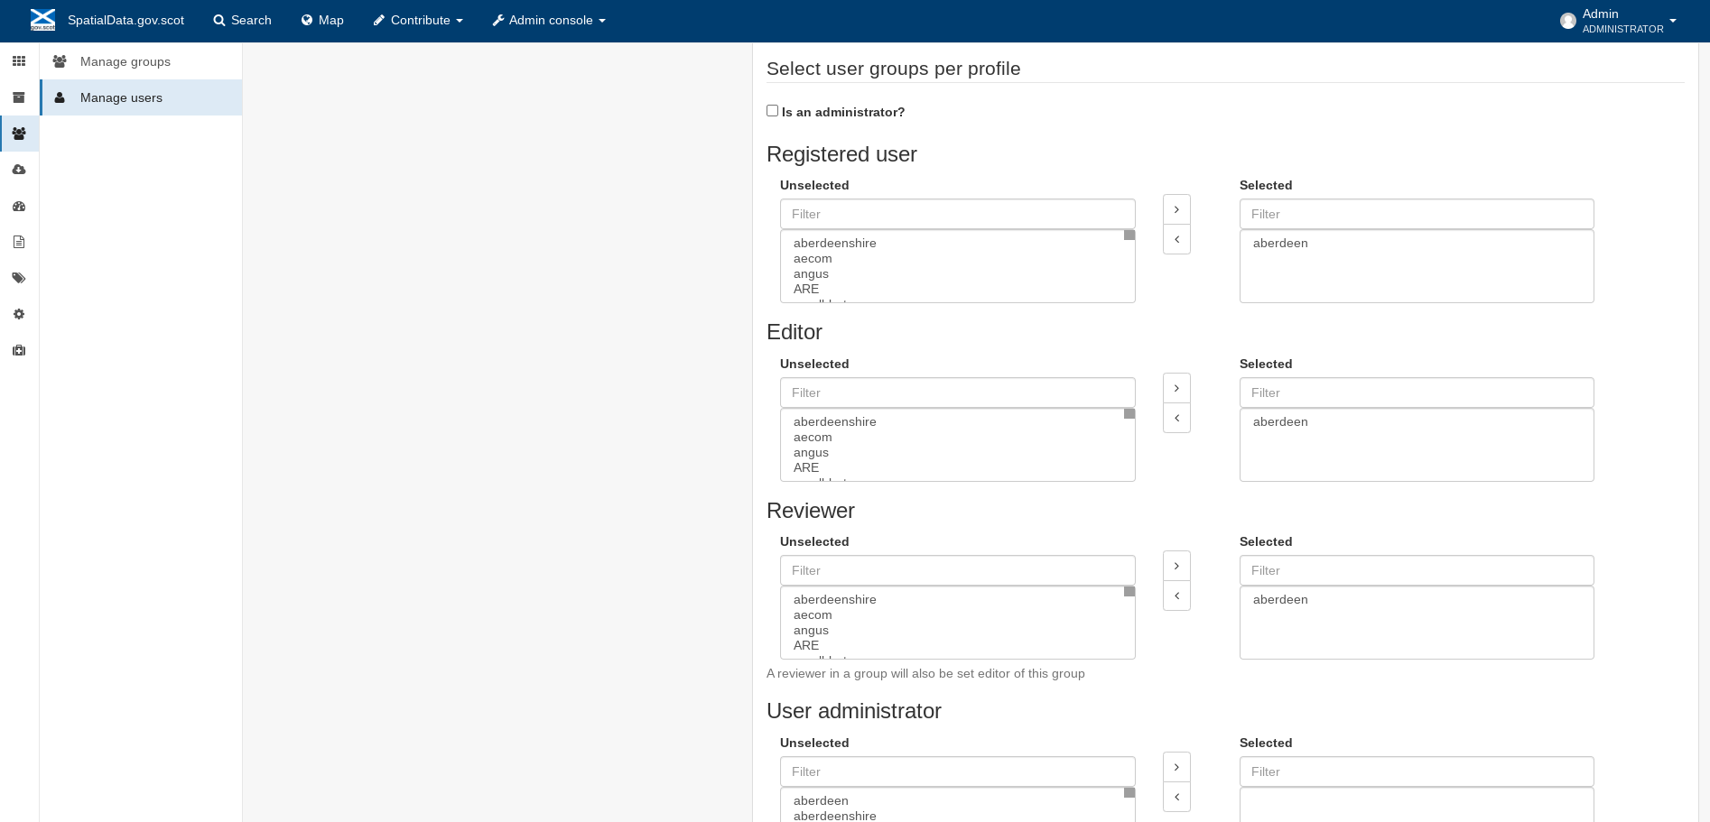Viewport: 1710px width, 822px height.
Task: Open the statistics gauge sidebar icon
Action: point(19,206)
